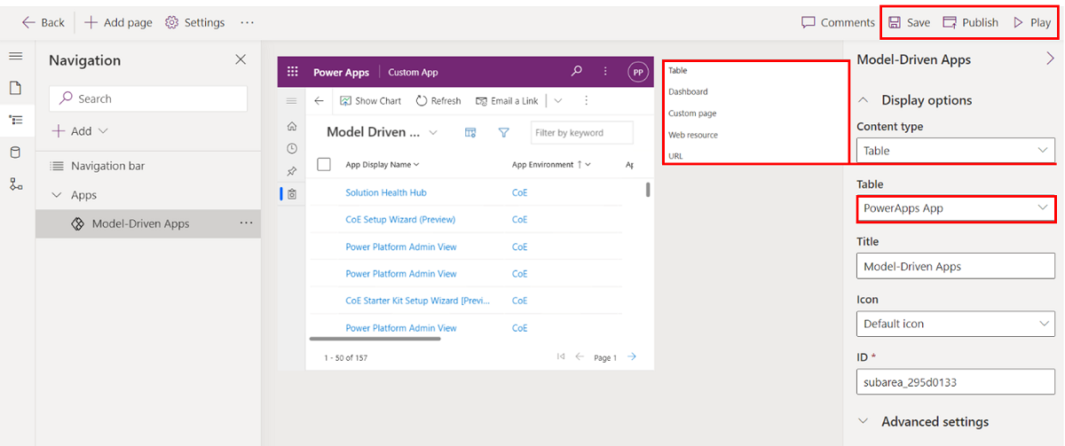The image size is (1065, 446).
Task: Click the edit columns icon
Action: [x=470, y=133]
